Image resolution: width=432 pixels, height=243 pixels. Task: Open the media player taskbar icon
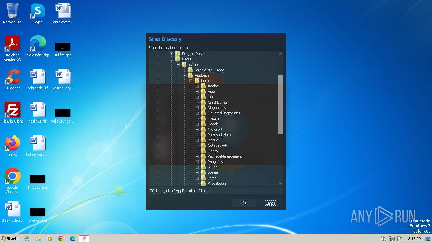50,239
